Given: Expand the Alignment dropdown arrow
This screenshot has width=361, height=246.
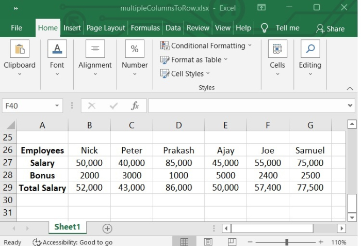Looking at the screenshot, I should coord(95,74).
